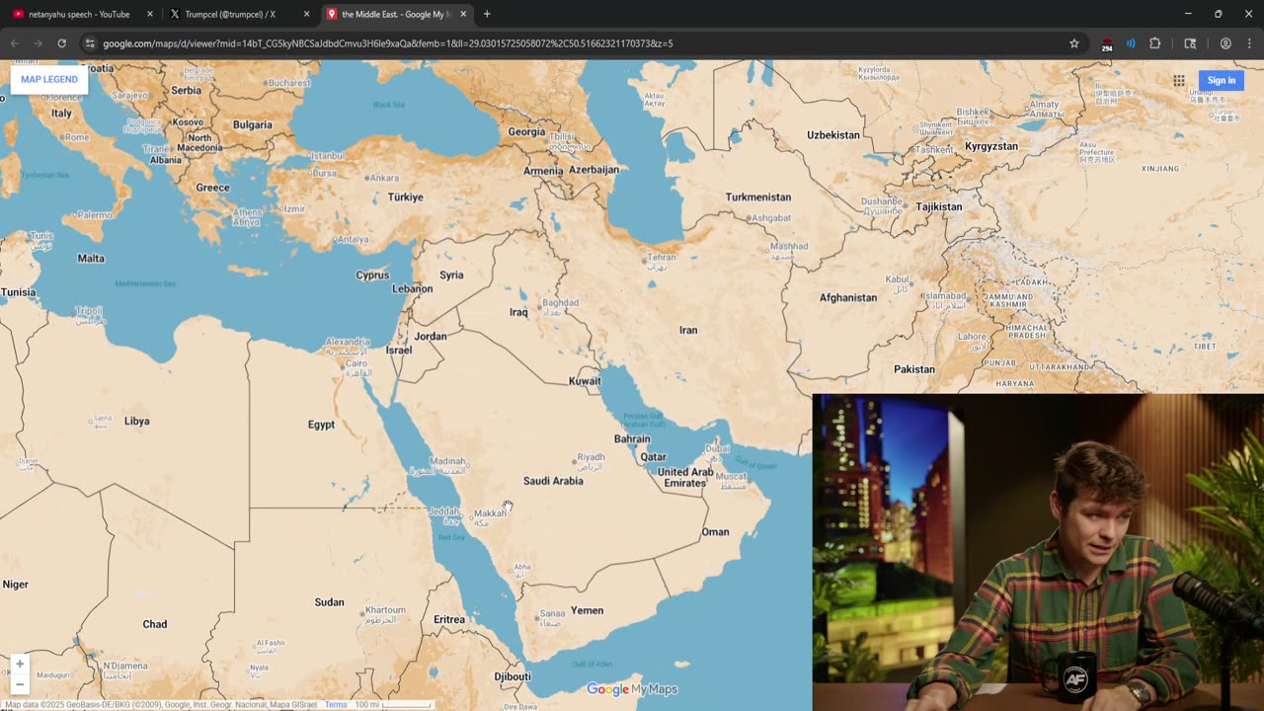Click the Sign in button
Screen dimensions: 1264x711
1221,80
